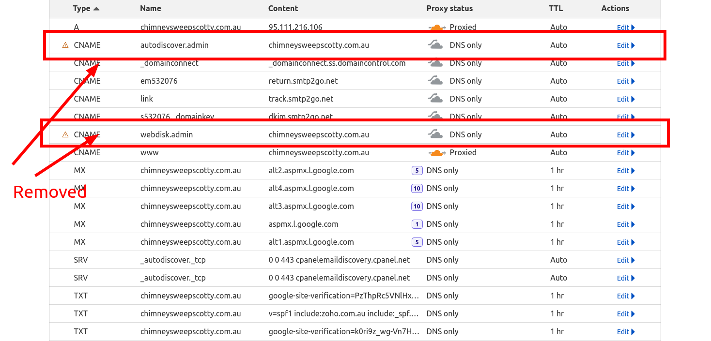This screenshot has height=341, width=711.
Task: Select the google-site-verification=k0ri9z TXT content
Action: point(344,331)
